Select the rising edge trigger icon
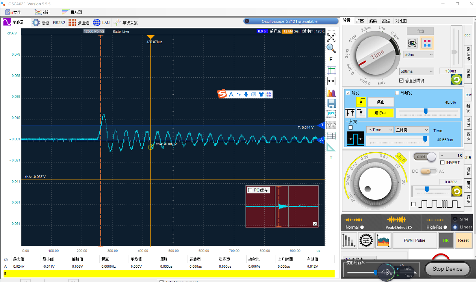The width and height of the screenshot is (476, 282). pyautogui.click(x=361, y=102)
